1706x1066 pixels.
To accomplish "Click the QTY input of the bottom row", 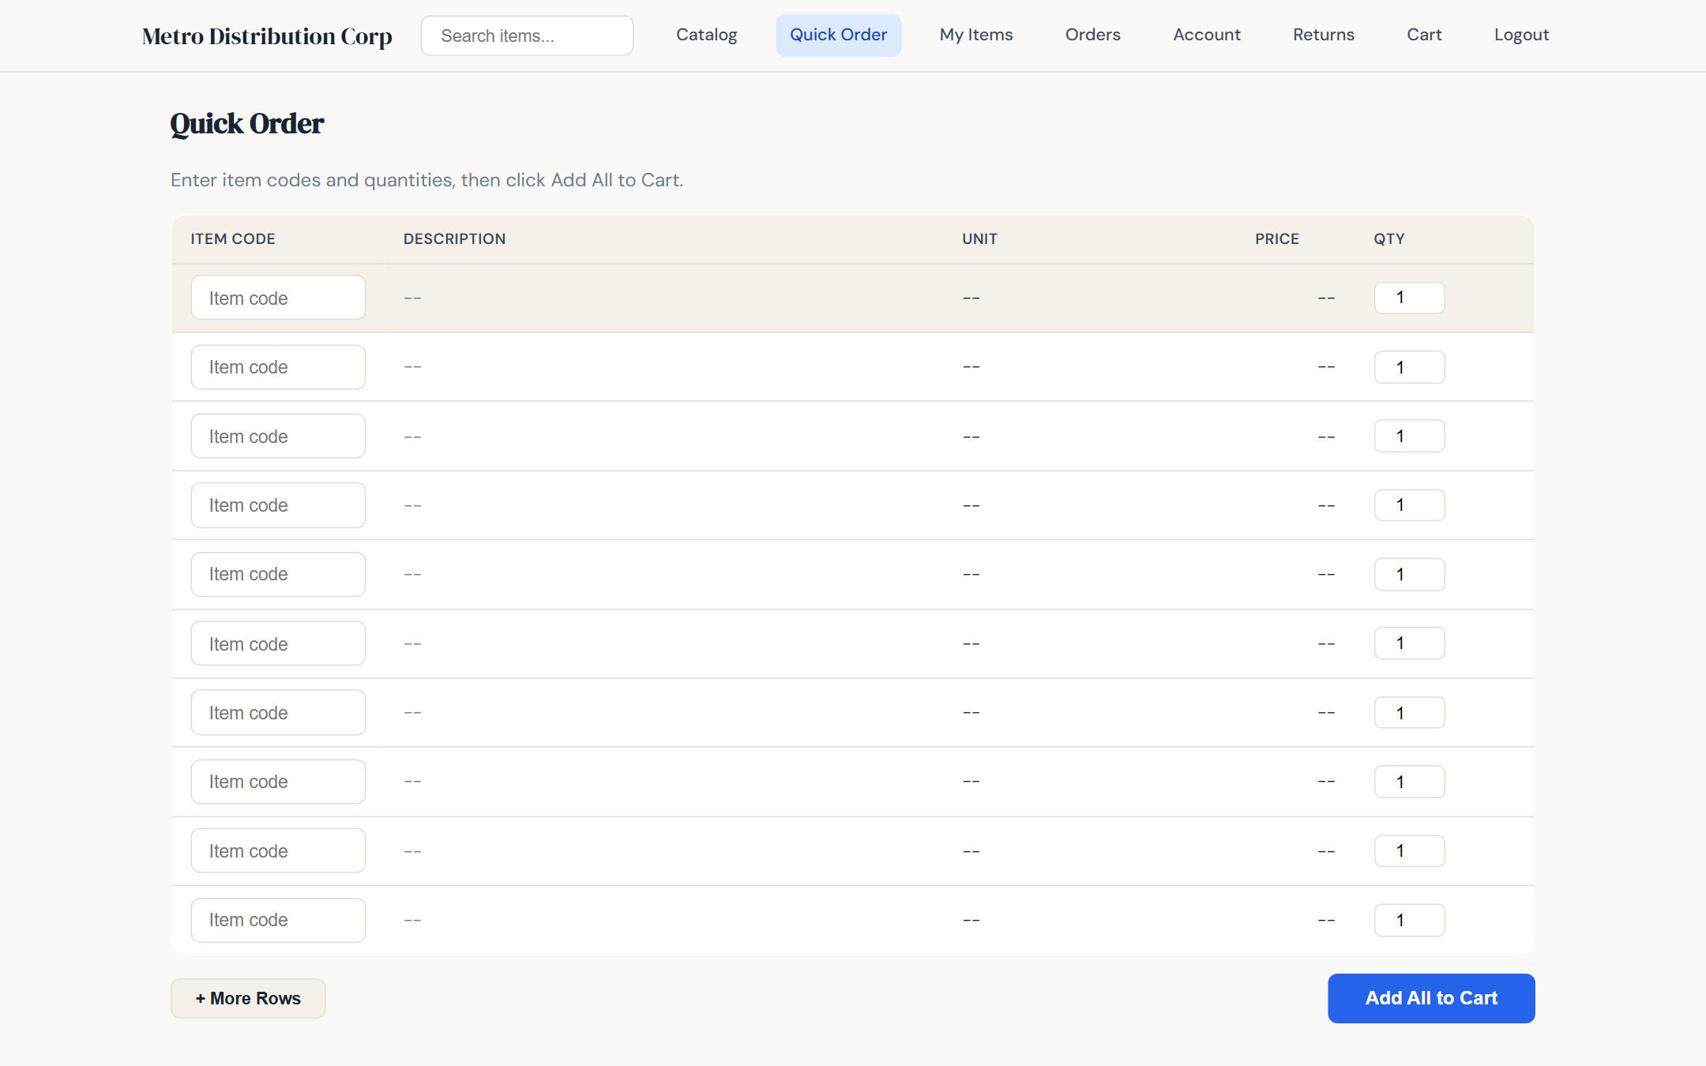I will (x=1410, y=919).
